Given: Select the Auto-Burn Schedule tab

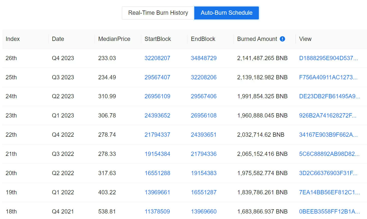Looking at the screenshot, I should tap(227, 13).
